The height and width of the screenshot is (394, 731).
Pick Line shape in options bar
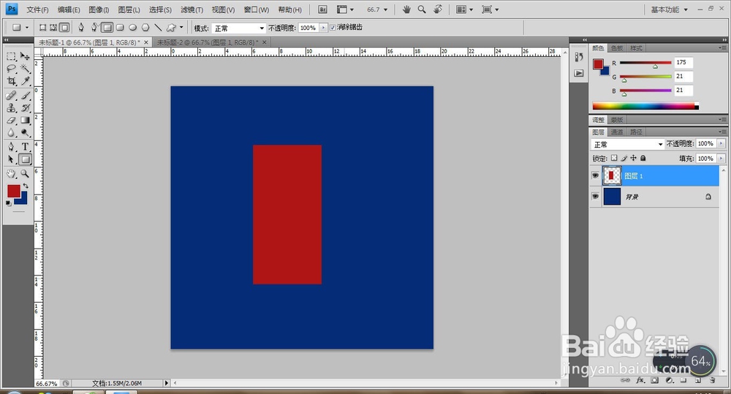click(158, 28)
